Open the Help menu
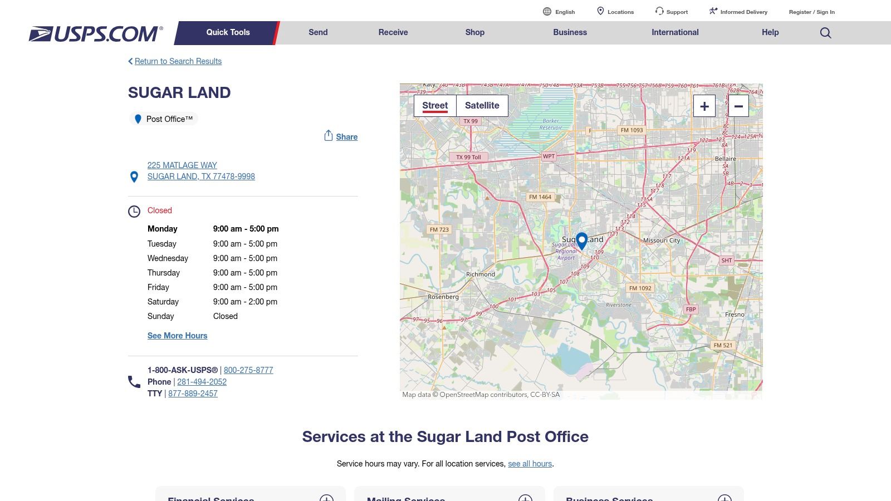 770,33
